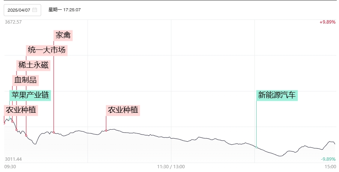339x172 pixels.
Task: Open the 血制品 sector tag
Action: (x=25, y=80)
